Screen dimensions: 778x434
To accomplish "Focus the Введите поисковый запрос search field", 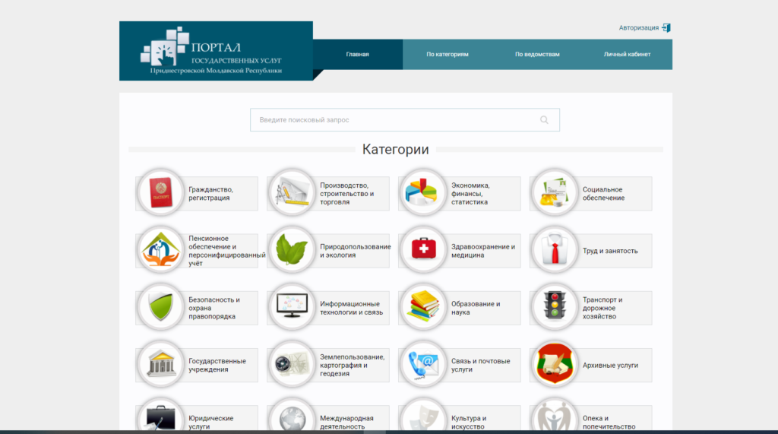I will coord(405,119).
